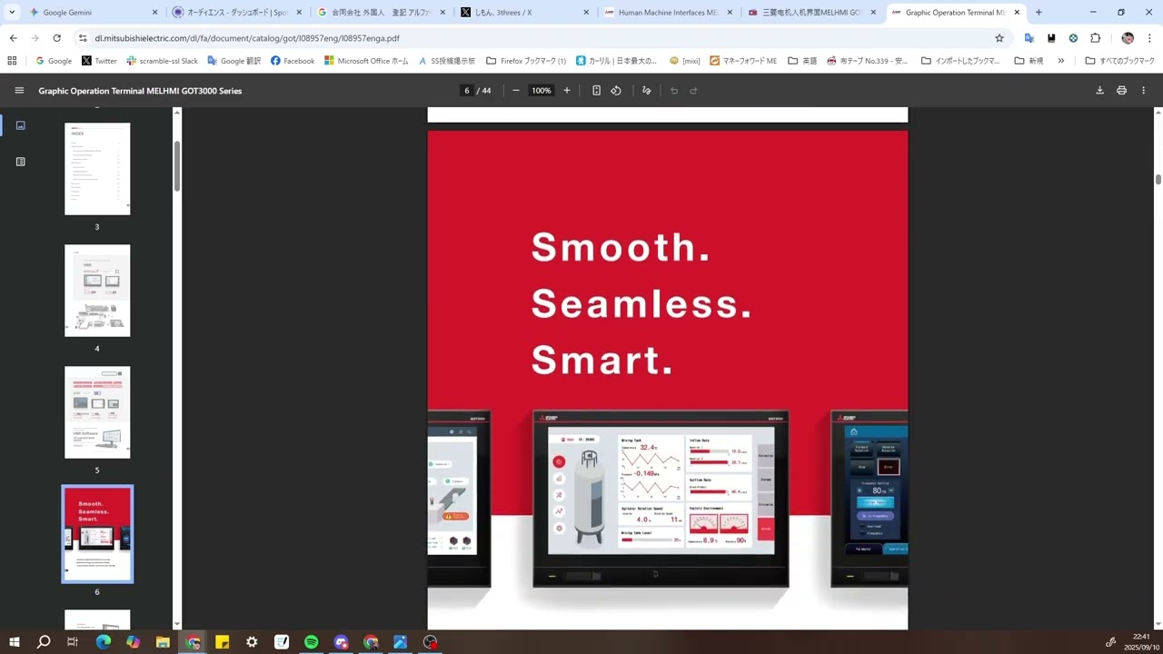Open マネーフォワード ME bookmark

(x=743, y=61)
